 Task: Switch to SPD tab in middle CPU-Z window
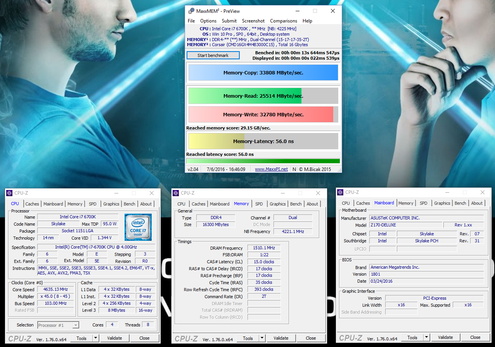click(259, 204)
